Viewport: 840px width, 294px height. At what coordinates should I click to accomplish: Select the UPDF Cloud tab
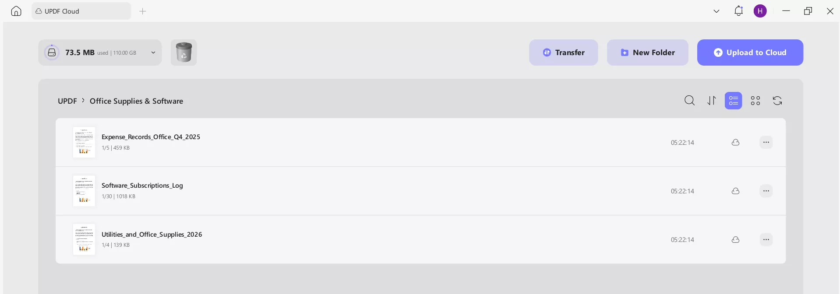pyautogui.click(x=81, y=11)
